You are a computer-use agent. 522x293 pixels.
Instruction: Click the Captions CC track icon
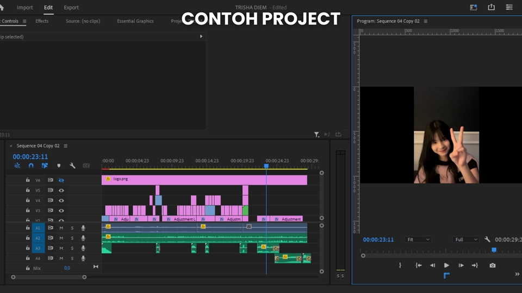[x=86, y=165]
